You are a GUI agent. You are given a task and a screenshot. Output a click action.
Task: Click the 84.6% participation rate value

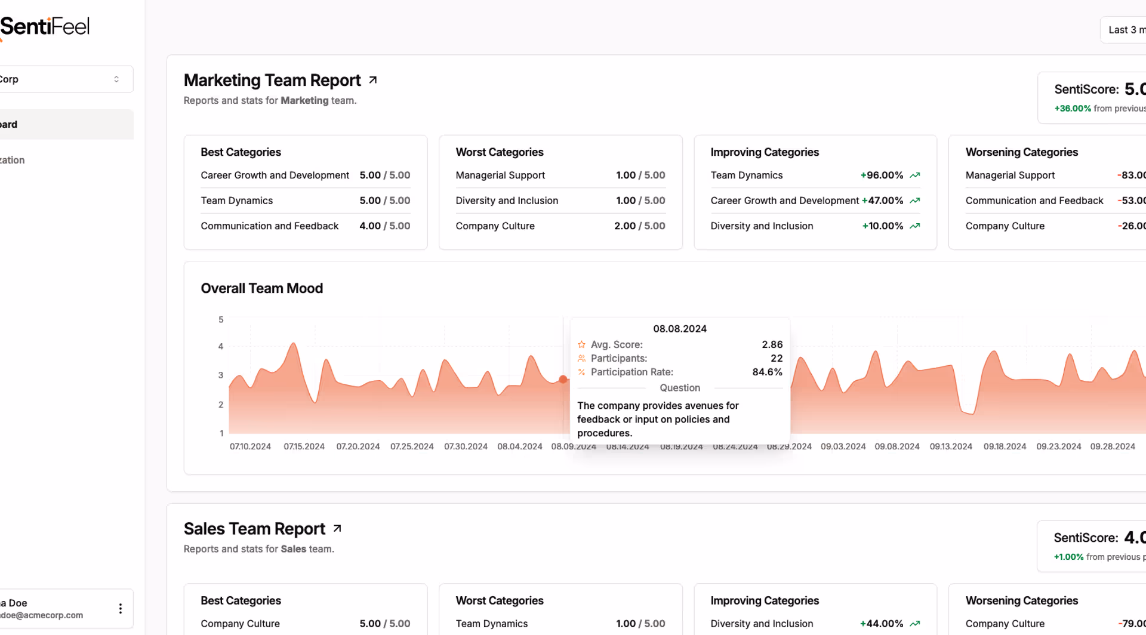[x=767, y=372]
